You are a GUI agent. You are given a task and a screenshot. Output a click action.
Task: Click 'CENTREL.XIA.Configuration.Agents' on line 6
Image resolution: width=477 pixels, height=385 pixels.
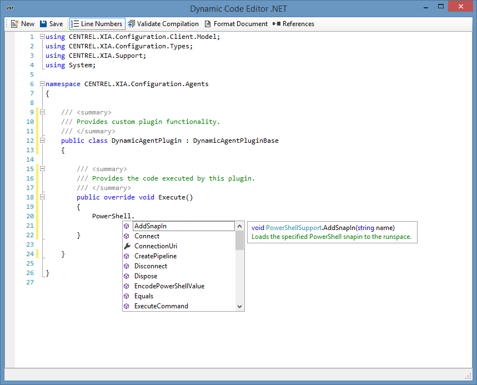click(x=147, y=84)
